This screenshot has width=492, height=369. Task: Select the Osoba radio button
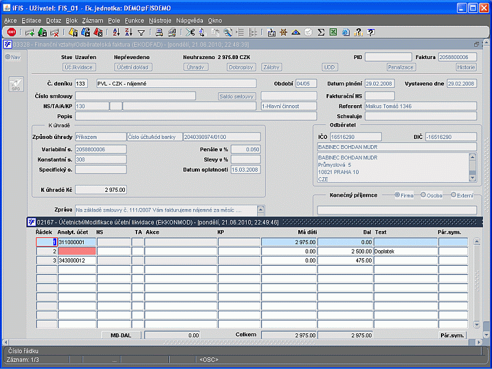click(x=424, y=195)
